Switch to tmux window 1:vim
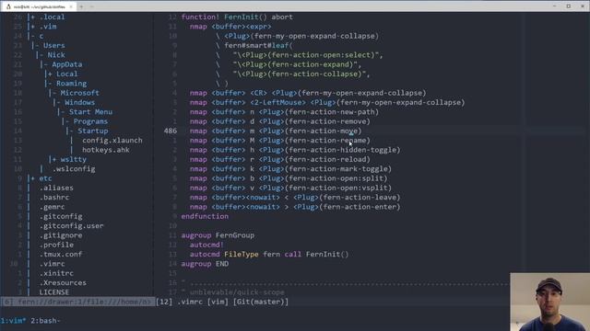 (x=13, y=321)
